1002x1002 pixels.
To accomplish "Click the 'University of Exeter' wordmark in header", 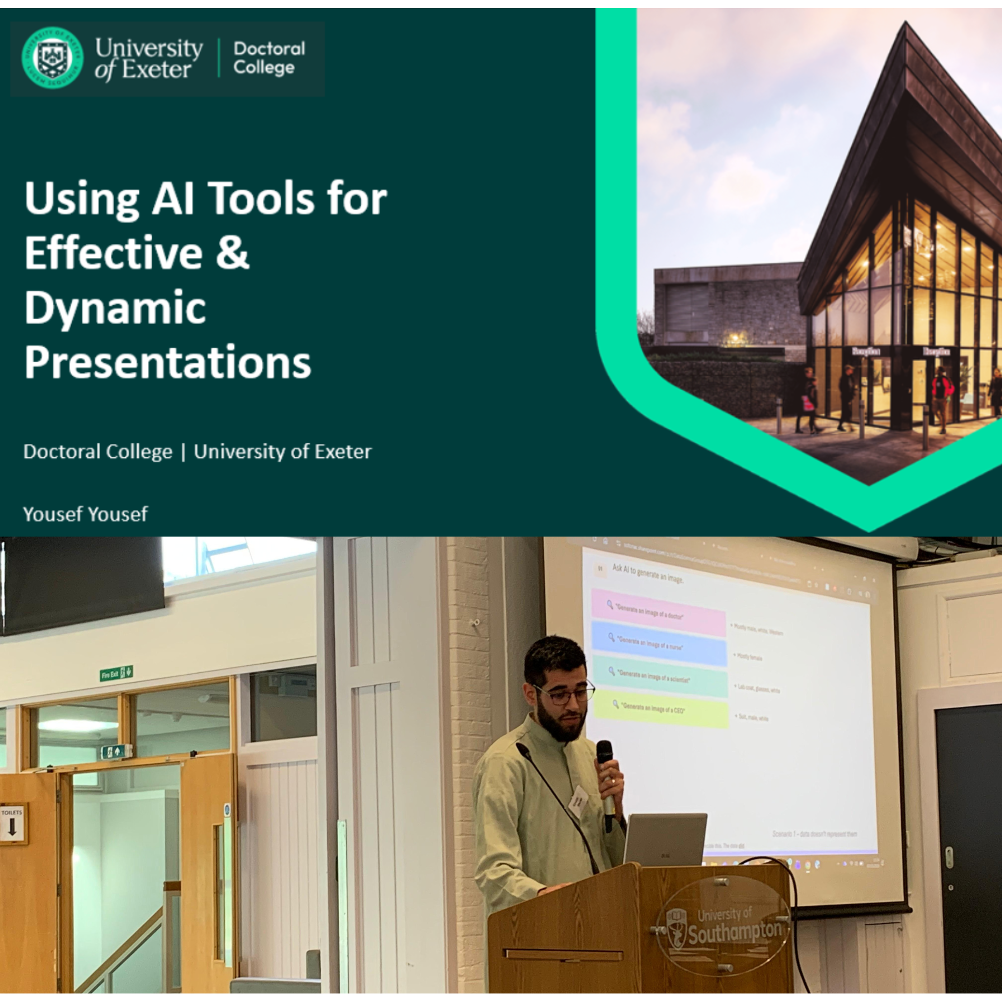I will pos(148,59).
